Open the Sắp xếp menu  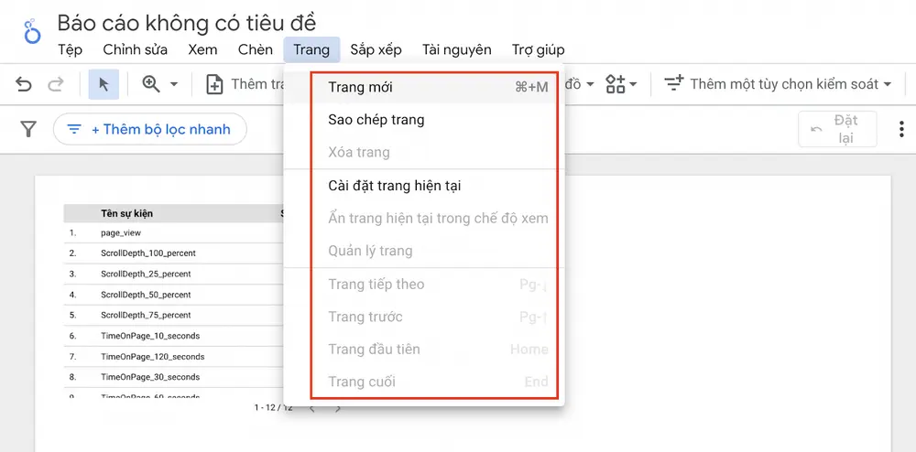376,49
